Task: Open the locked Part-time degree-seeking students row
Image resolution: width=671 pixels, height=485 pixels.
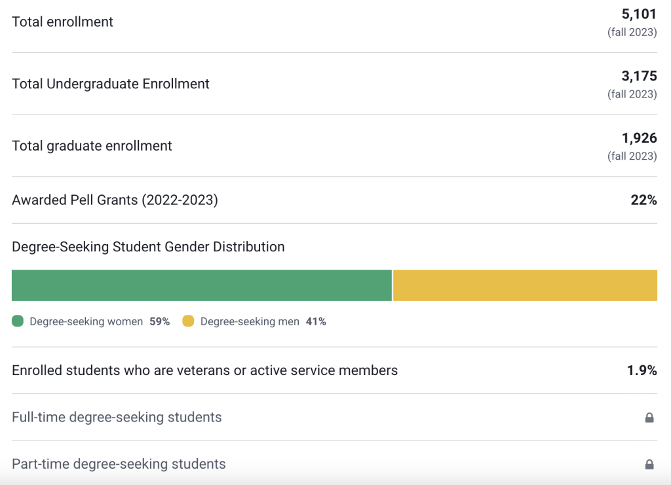Action: click(119, 464)
